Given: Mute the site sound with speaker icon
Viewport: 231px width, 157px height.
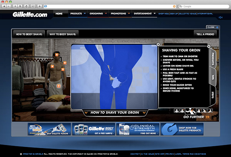Looking at the screenshot, I should 221,17.
